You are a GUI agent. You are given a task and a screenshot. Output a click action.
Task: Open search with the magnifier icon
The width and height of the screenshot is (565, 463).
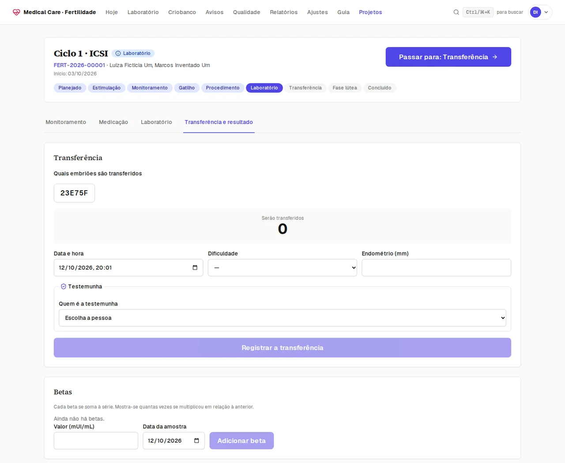tap(456, 12)
